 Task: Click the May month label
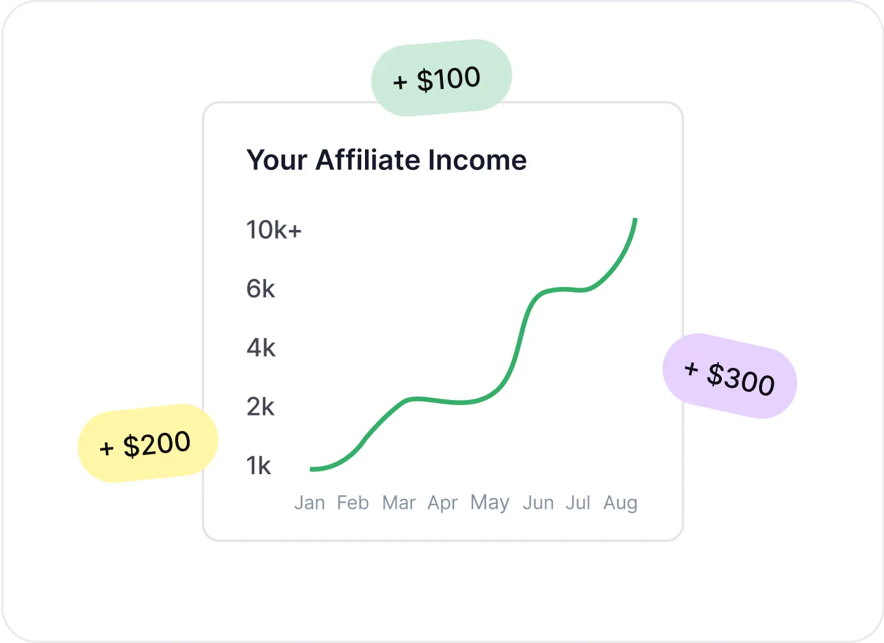(490, 503)
